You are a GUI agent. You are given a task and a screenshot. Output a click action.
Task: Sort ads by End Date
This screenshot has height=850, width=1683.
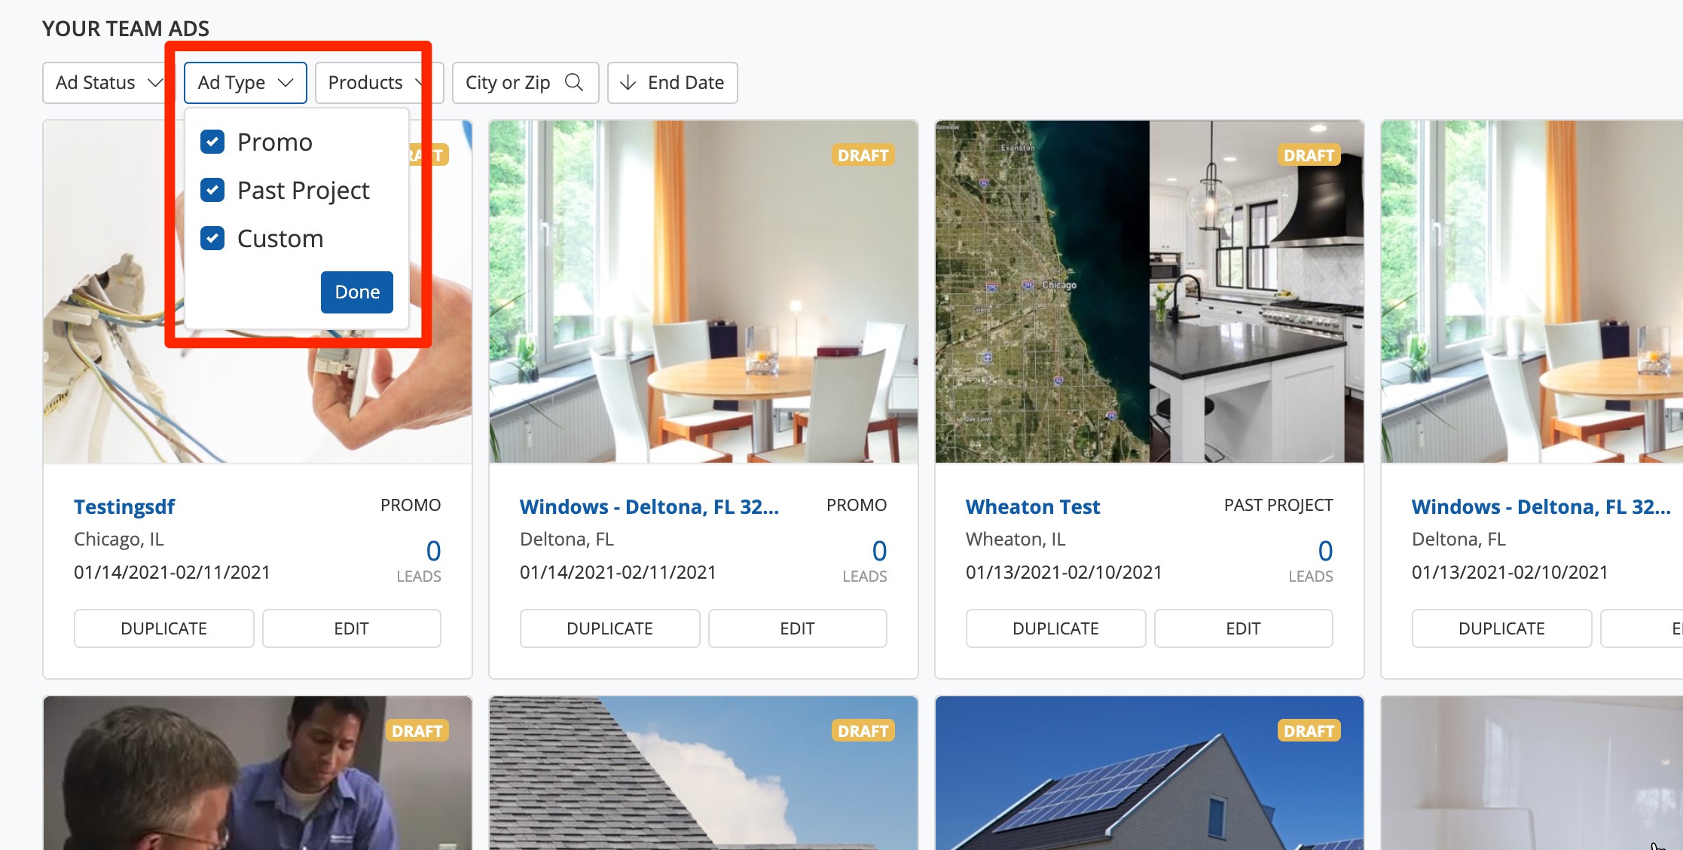tap(672, 82)
